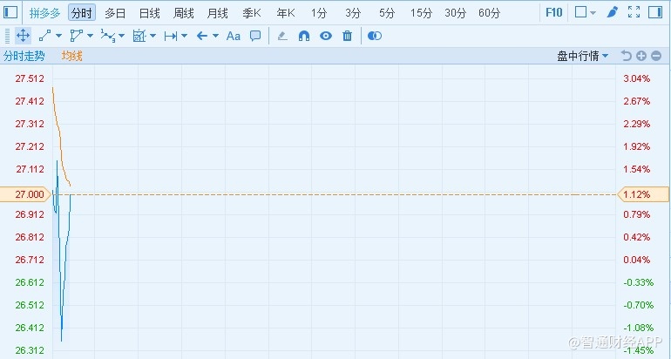Grab the toolbar drag handle

[7, 36]
